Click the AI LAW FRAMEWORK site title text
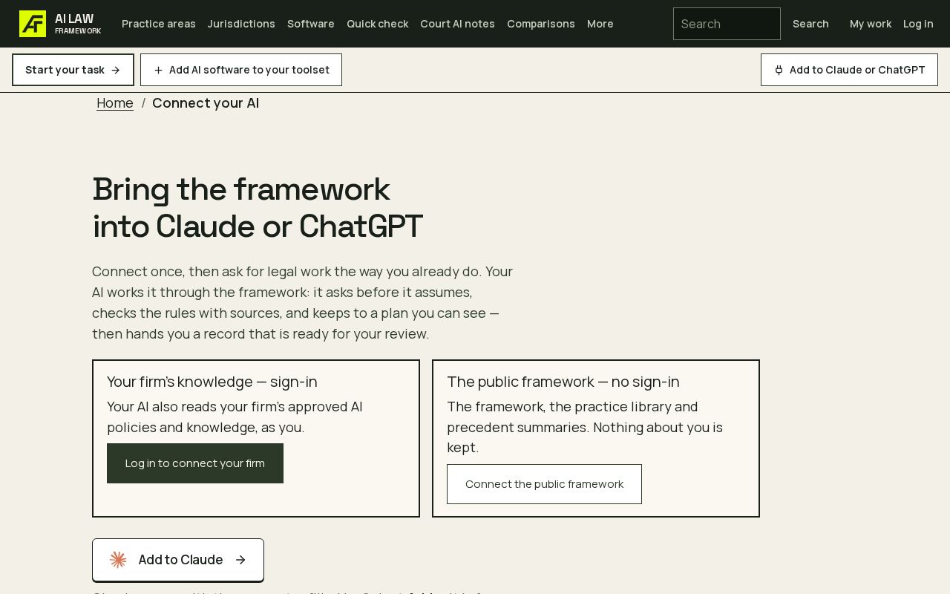This screenshot has height=594, width=950. pyautogui.click(x=78, y=24)
